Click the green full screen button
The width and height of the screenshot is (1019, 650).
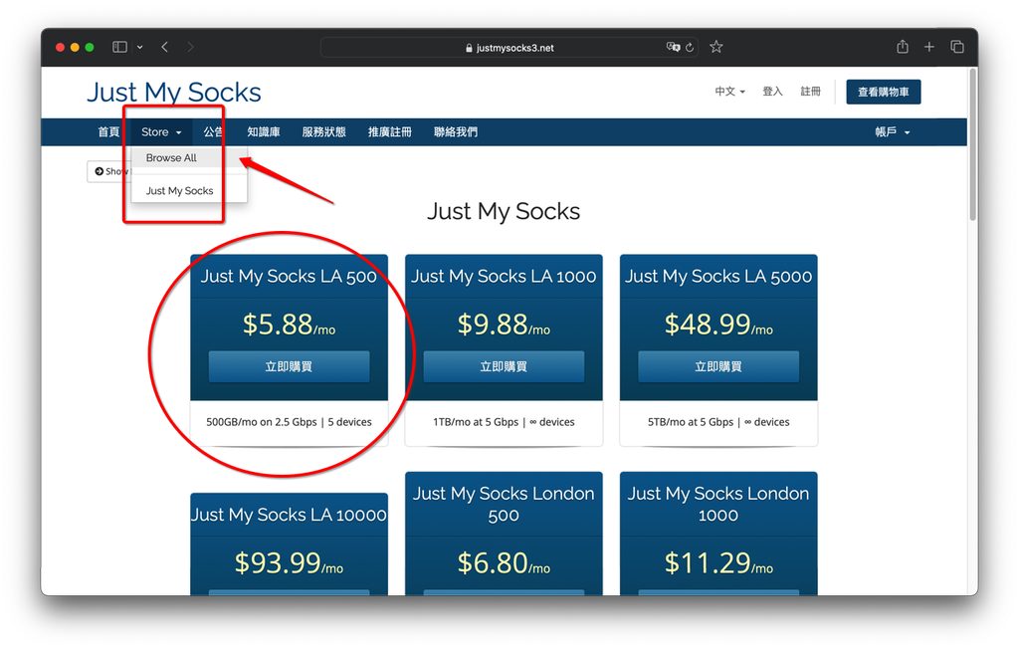(90, 47)
